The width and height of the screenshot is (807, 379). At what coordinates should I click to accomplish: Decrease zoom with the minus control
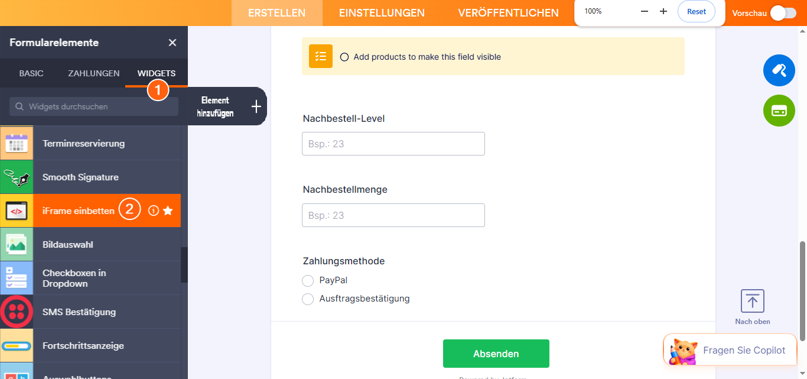tap(644, 11)
